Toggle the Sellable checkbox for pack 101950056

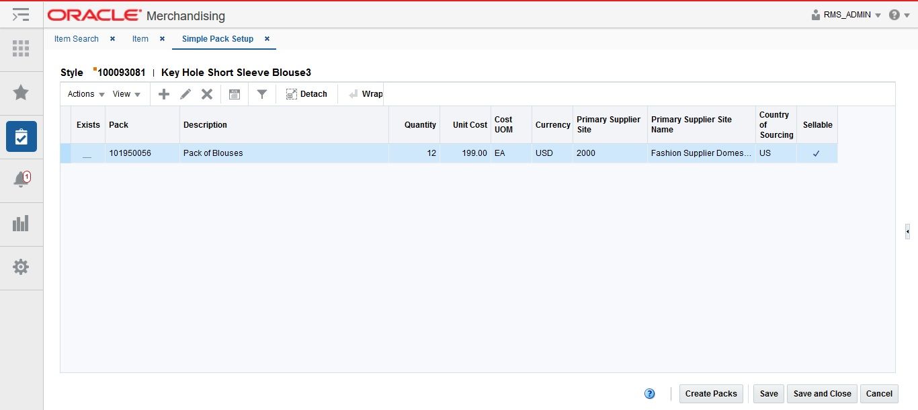[817, 153]
